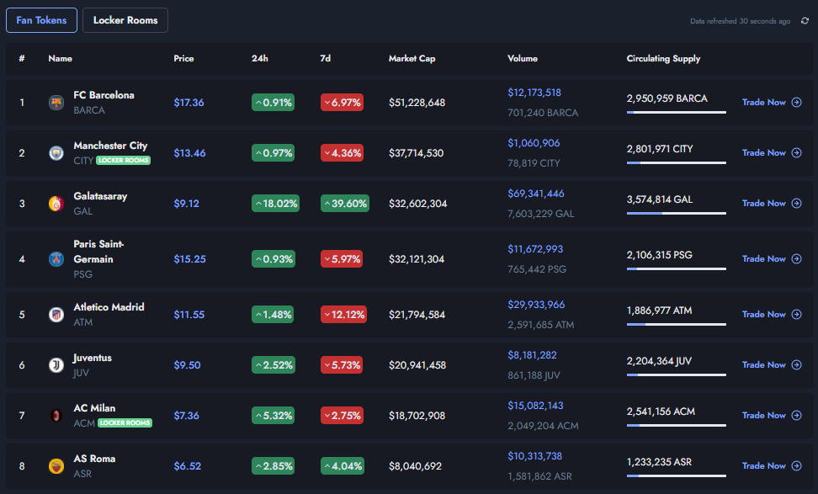The width and height of the screenshot is (818, 494).
Task: Open the AC Milan crest icon
Action: click(x=56, y=416)
